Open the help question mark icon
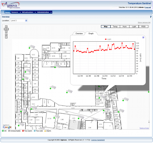The image size is (153, 144). pyautogui.click(x=150, y=17)
